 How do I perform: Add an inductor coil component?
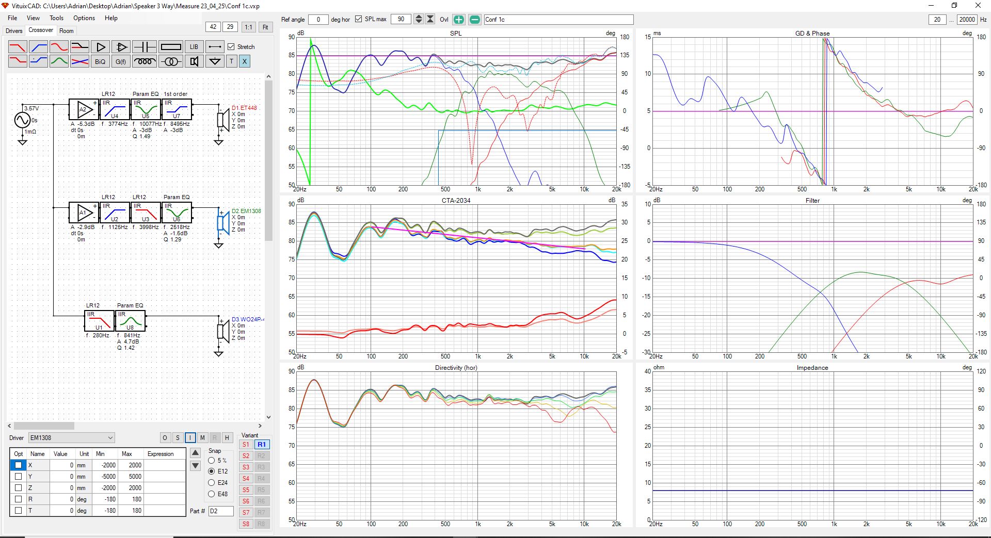[x=145, y=61]
